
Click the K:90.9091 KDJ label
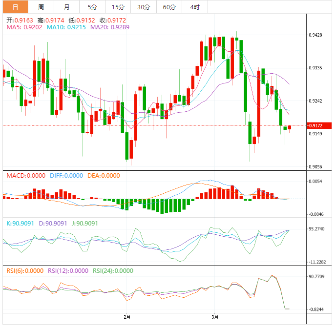(x=20, y=224)
